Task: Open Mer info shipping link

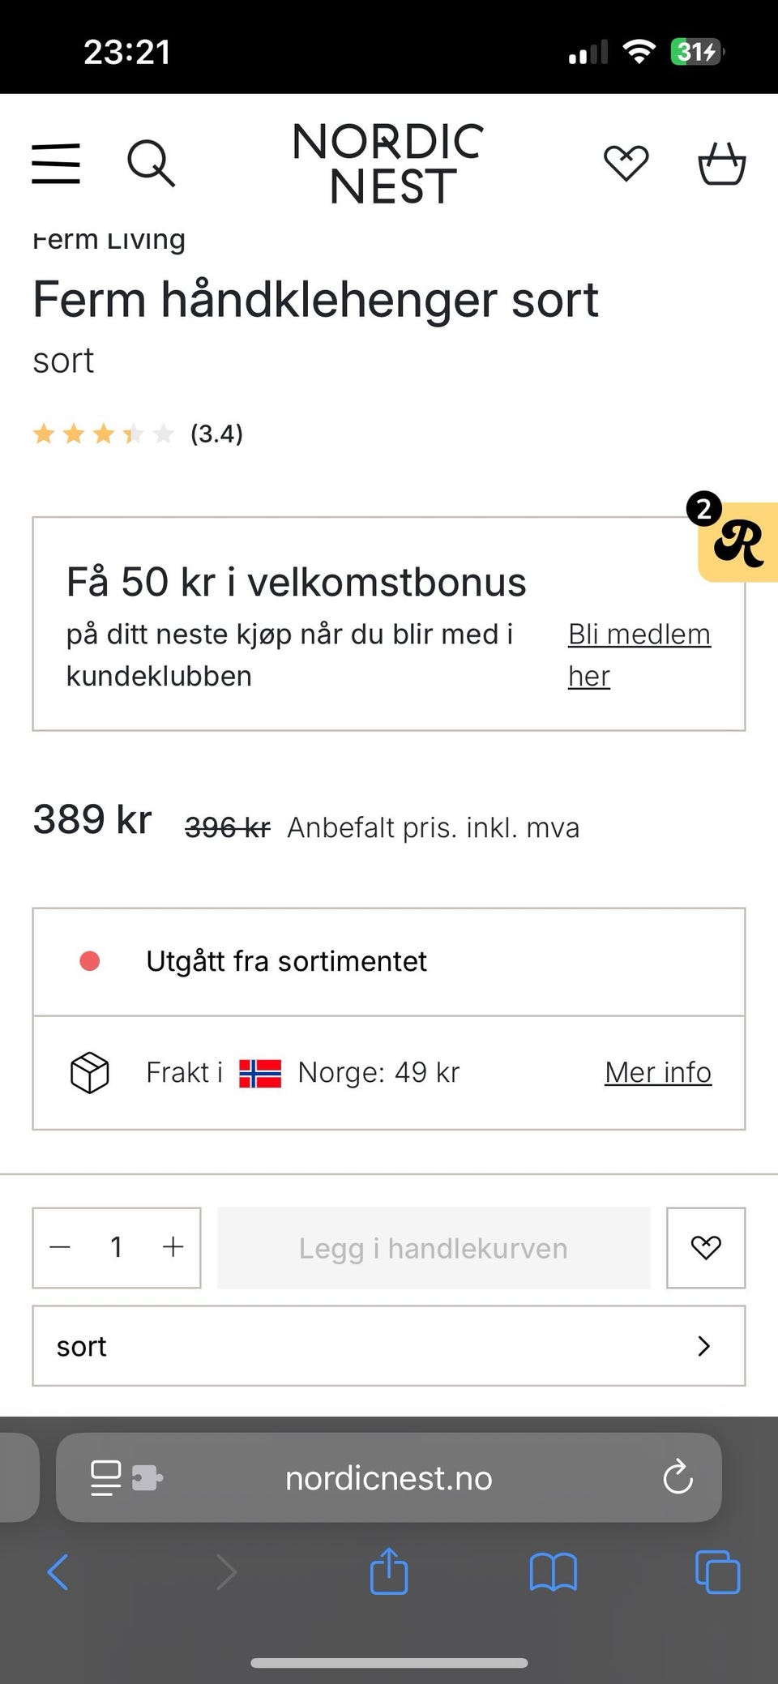Action: pyautogui.click(x=658, y=1072)
